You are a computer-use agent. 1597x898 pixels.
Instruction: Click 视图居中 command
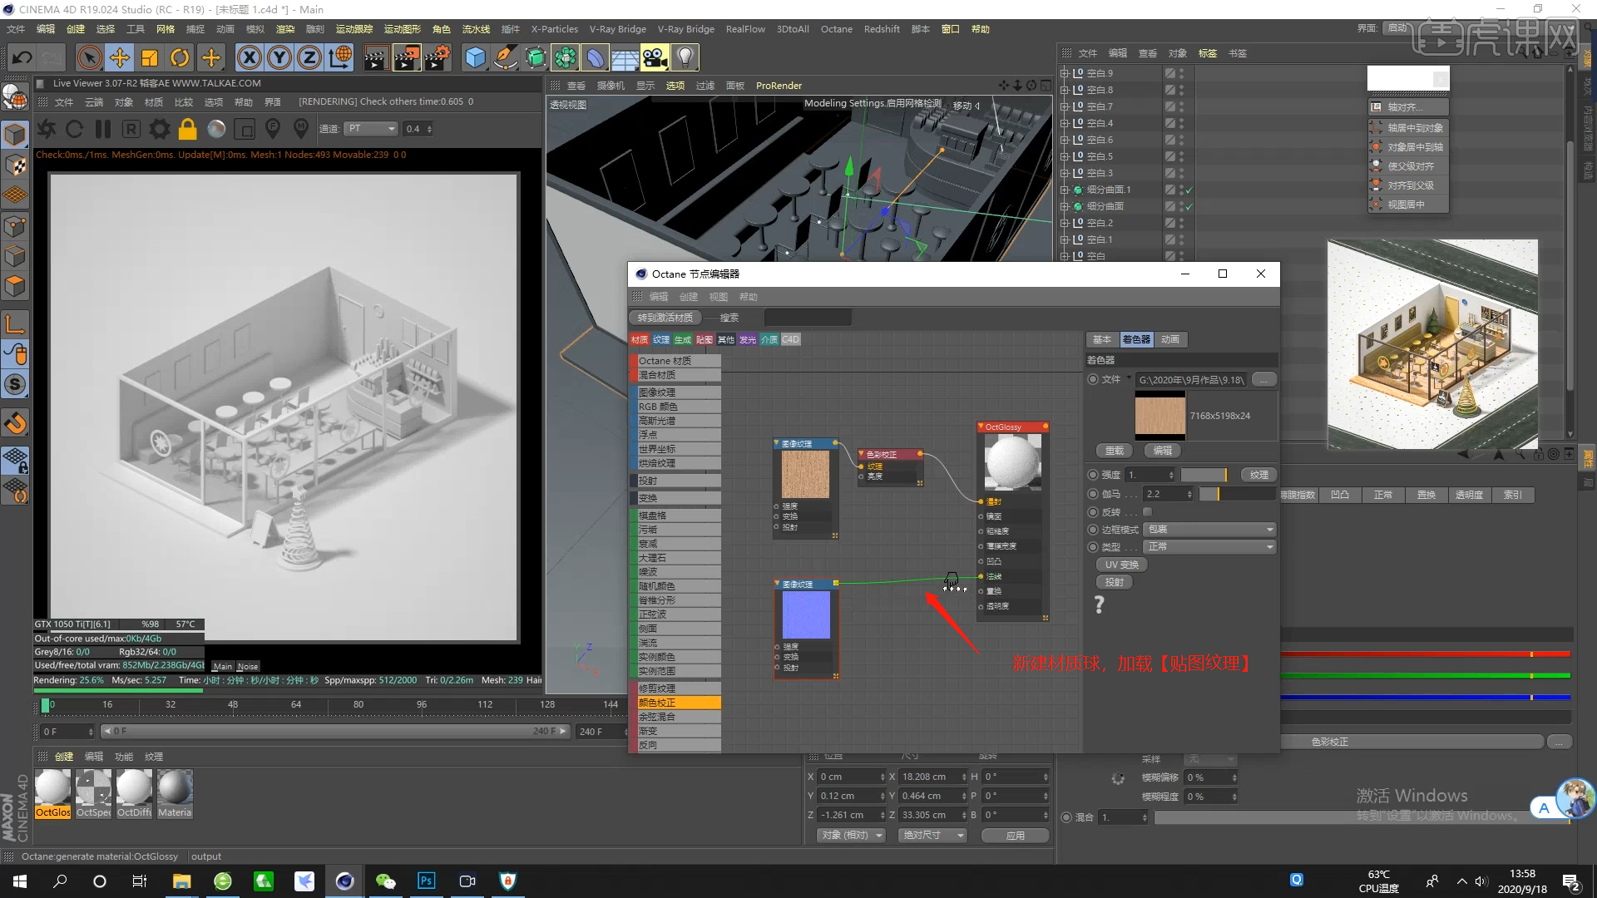[x=1408, y=205]
